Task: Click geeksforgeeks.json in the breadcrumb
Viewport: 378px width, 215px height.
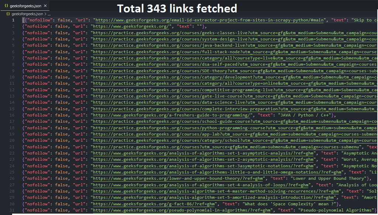Action: tap(27, 14)
